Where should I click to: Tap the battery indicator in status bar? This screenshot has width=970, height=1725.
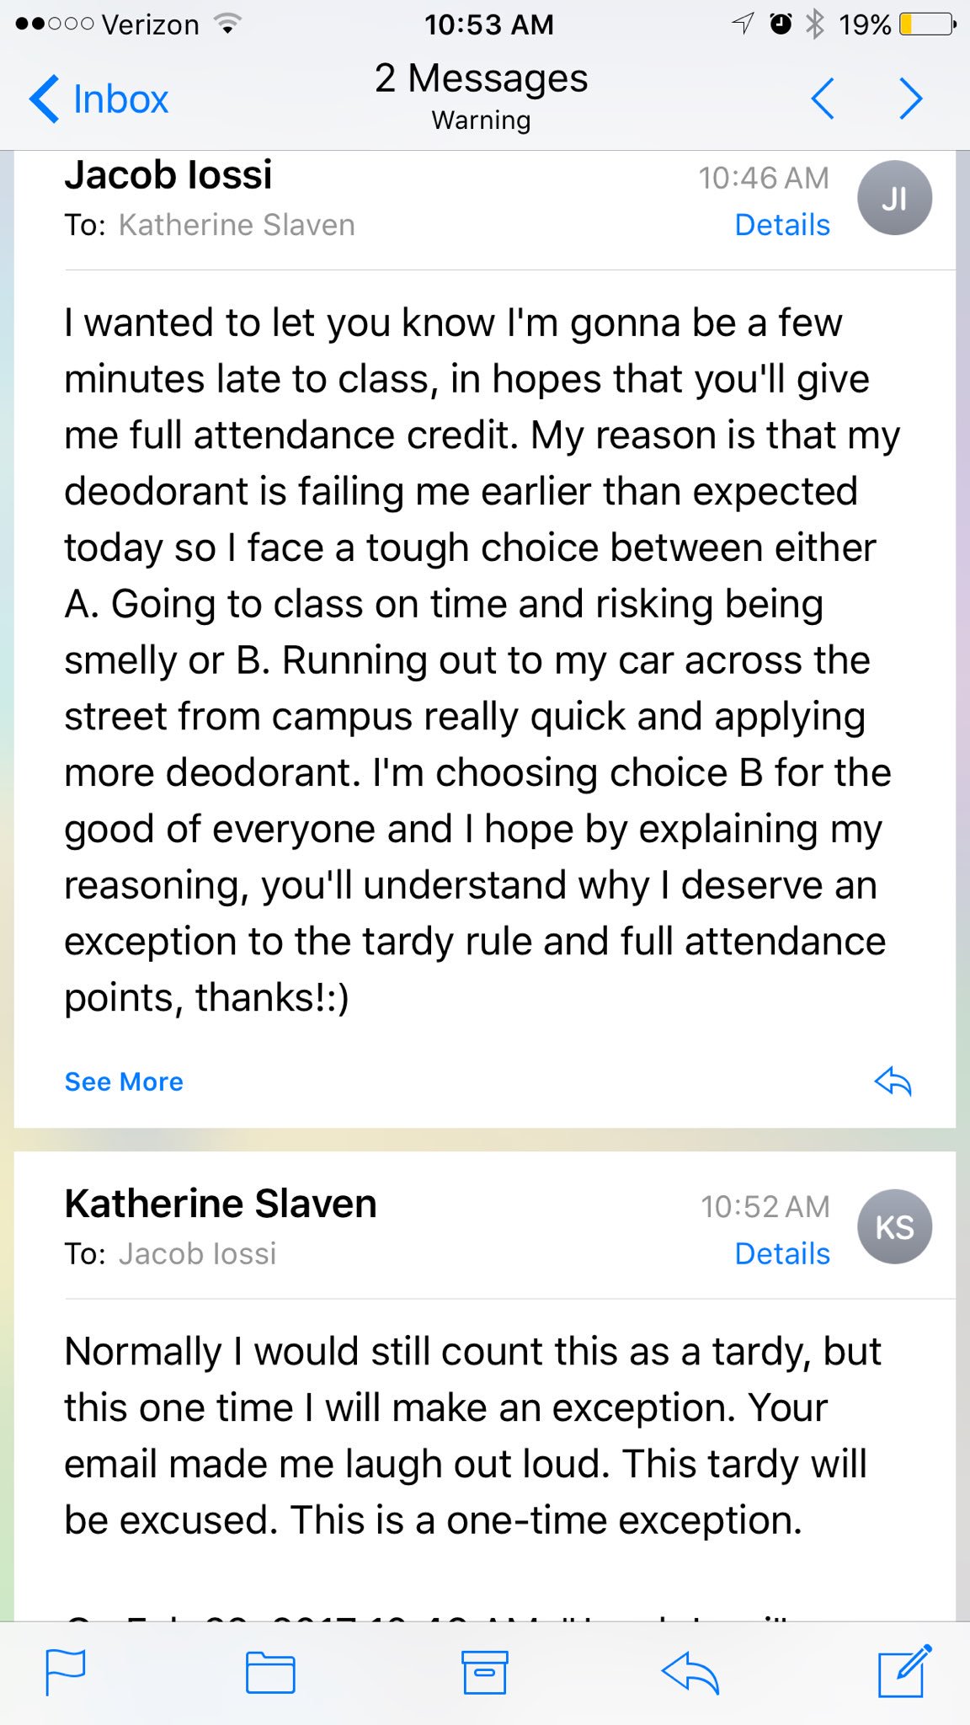926,24
